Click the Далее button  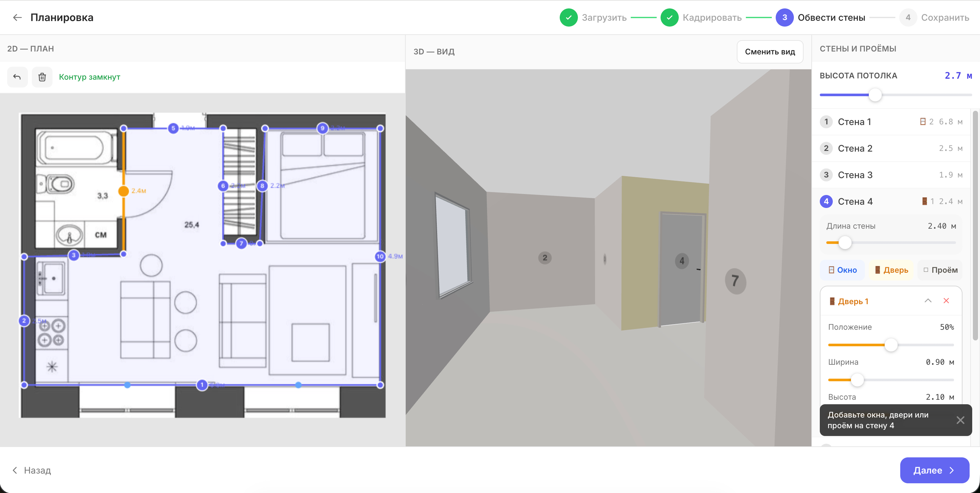(x=934, y=470)
